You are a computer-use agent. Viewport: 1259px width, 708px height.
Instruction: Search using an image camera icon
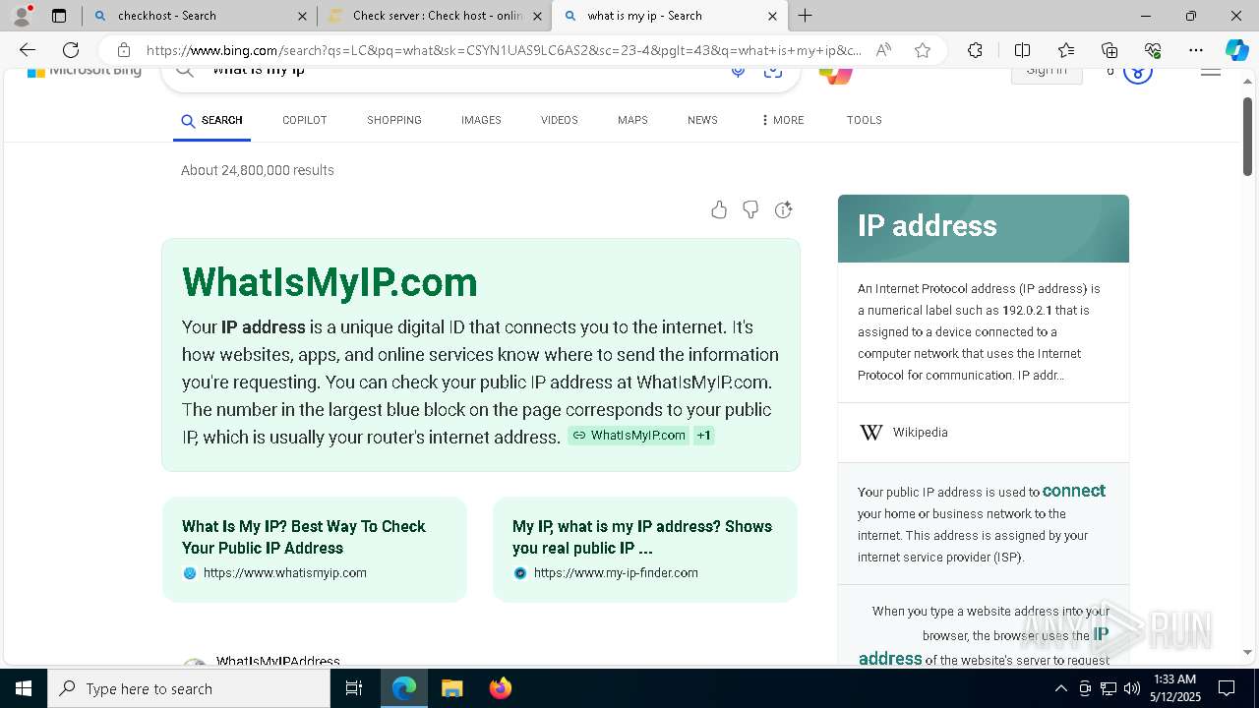(773, 71)
